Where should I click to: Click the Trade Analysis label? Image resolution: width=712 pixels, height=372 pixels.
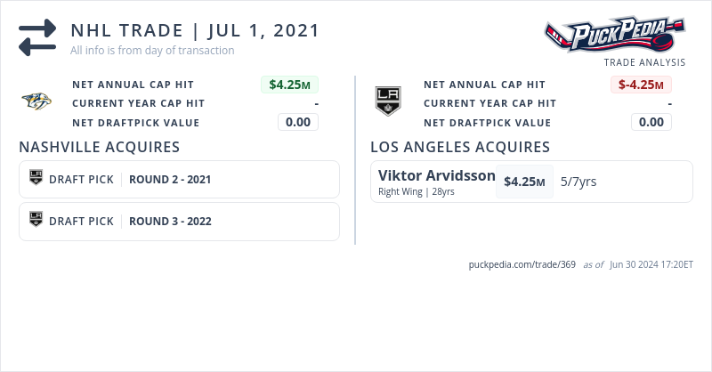[x=644, y=62]
